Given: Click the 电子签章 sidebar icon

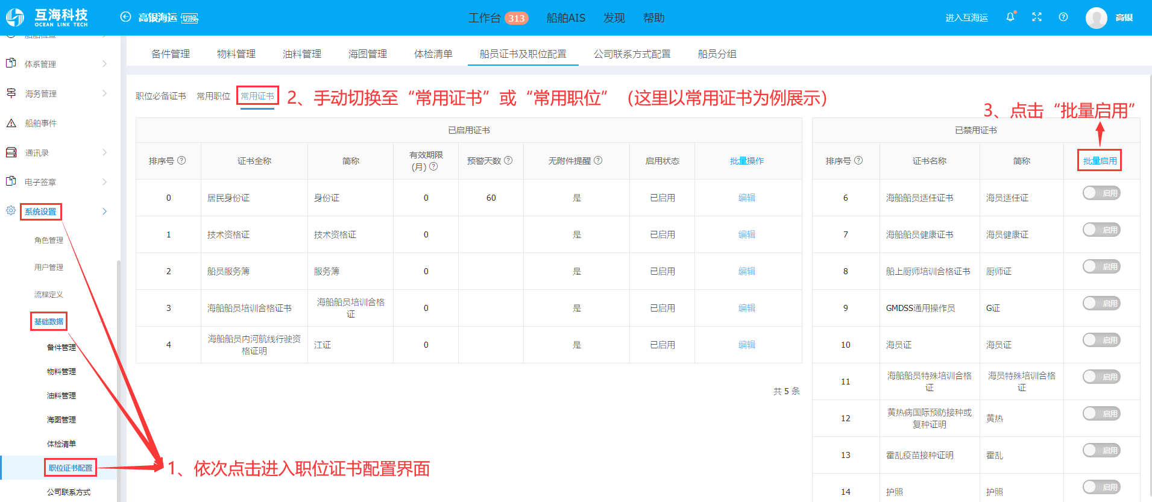Looking at the screenshot, I should click(x=11, y=181).
